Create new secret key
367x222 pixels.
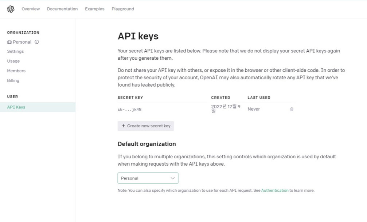tap(146, 126)
